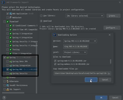Click the Create... button

(x=113, y=16)
